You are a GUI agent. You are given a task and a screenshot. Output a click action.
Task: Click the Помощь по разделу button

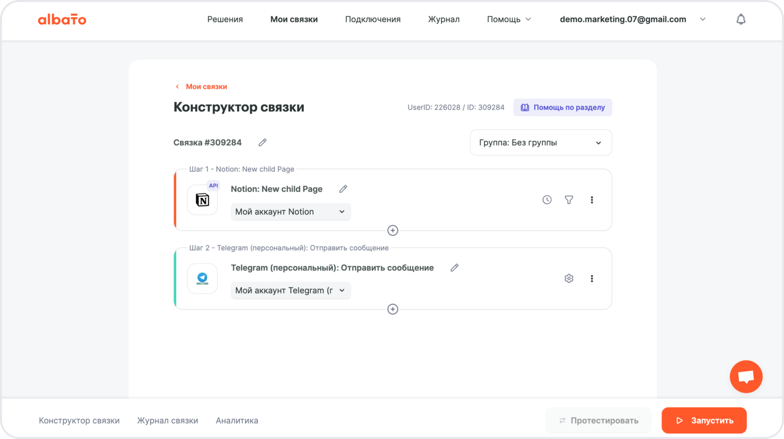pos(563,108)
